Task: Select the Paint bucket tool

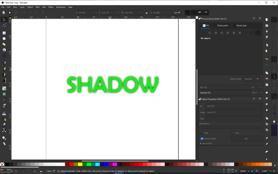Action: click(x=4, y=105)
